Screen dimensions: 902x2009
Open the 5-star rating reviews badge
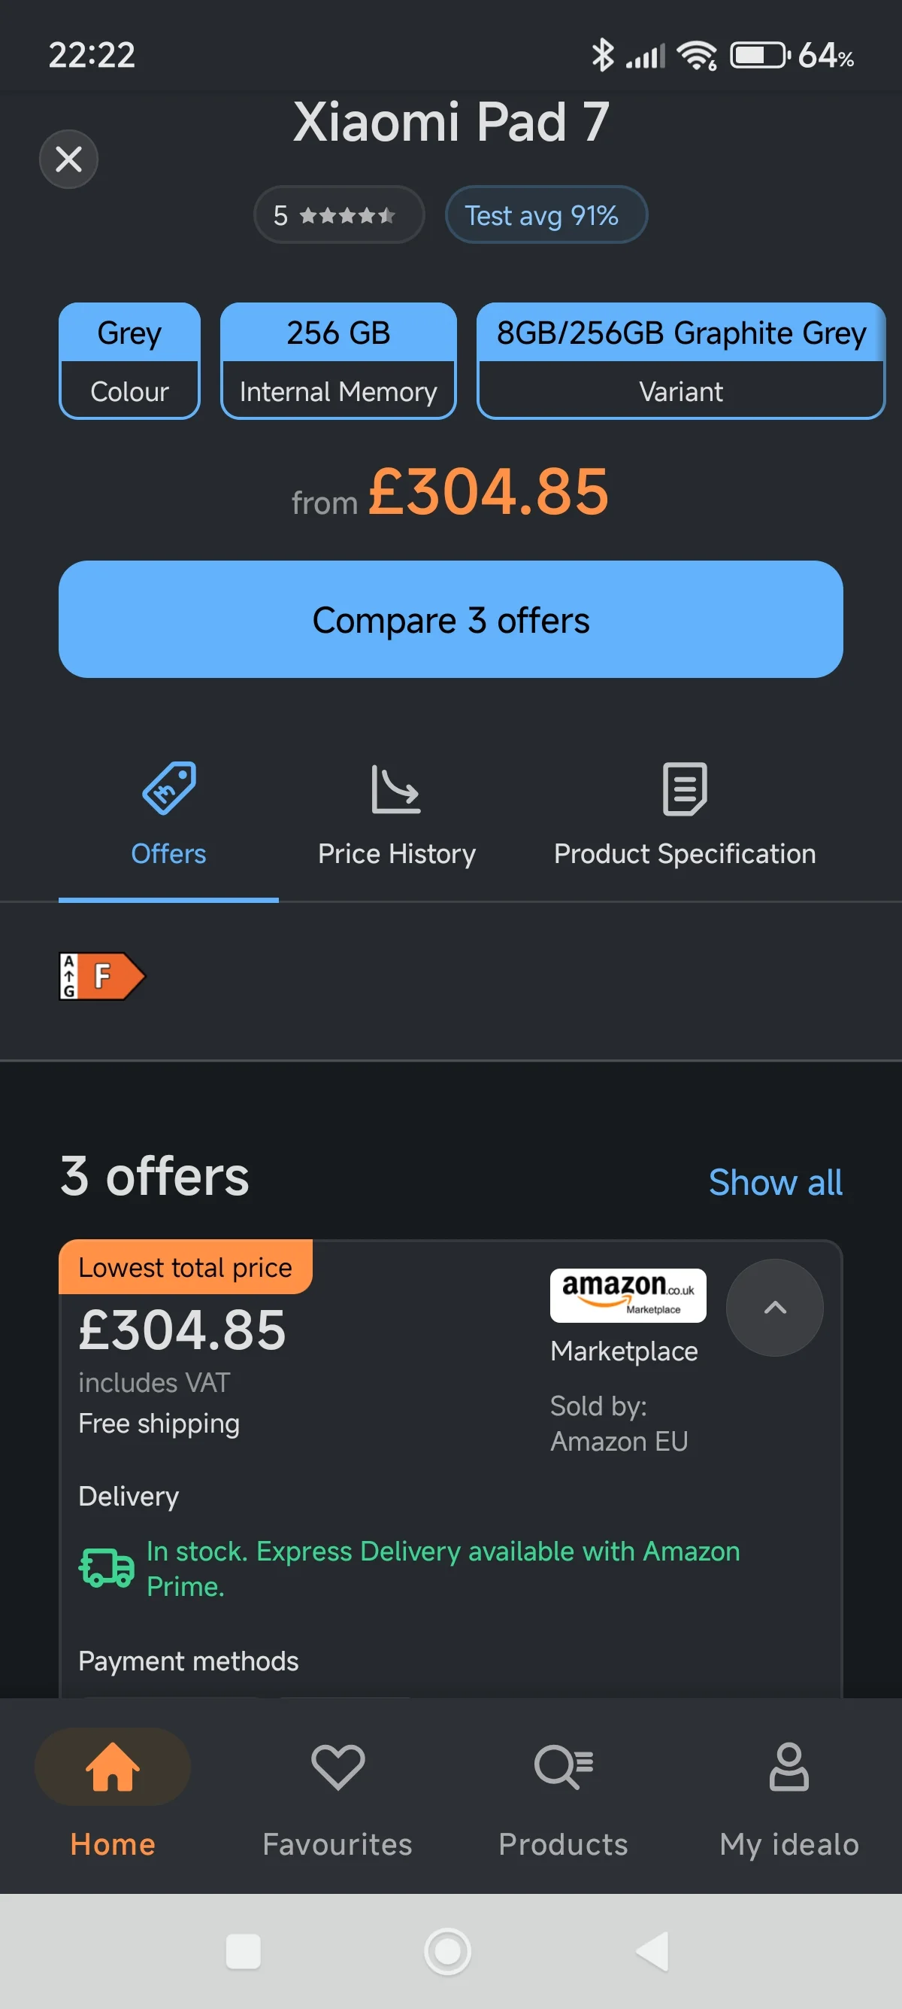[x=338, y=214]
